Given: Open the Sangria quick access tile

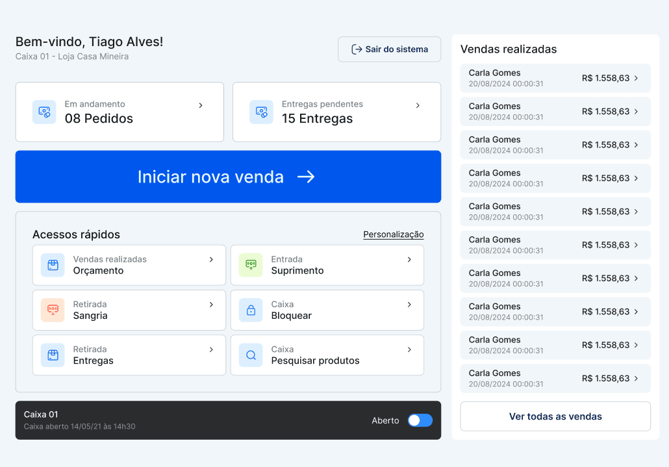Looking at the screenshot, I should pos(129,310).
